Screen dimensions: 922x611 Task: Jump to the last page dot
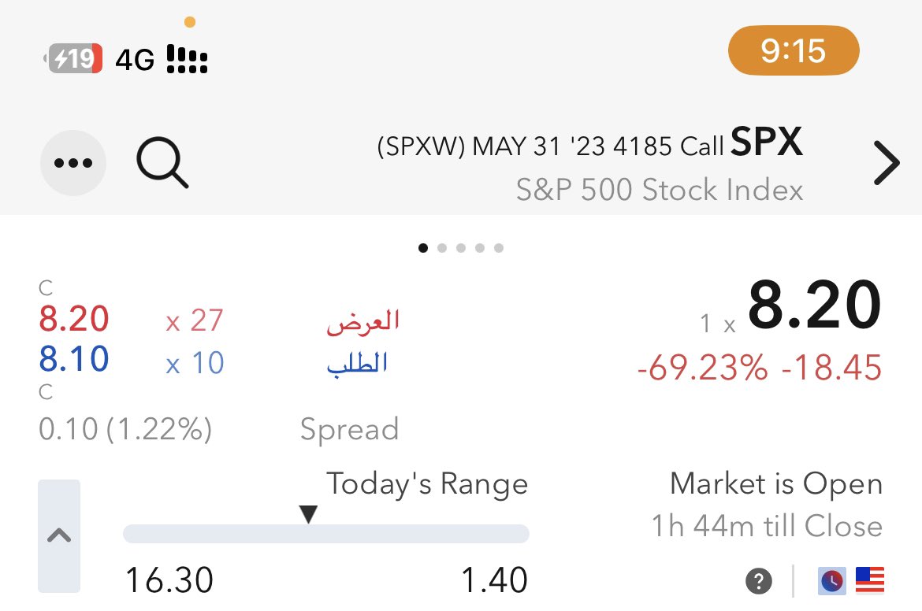pyautogui.click(x=499, y=248)
